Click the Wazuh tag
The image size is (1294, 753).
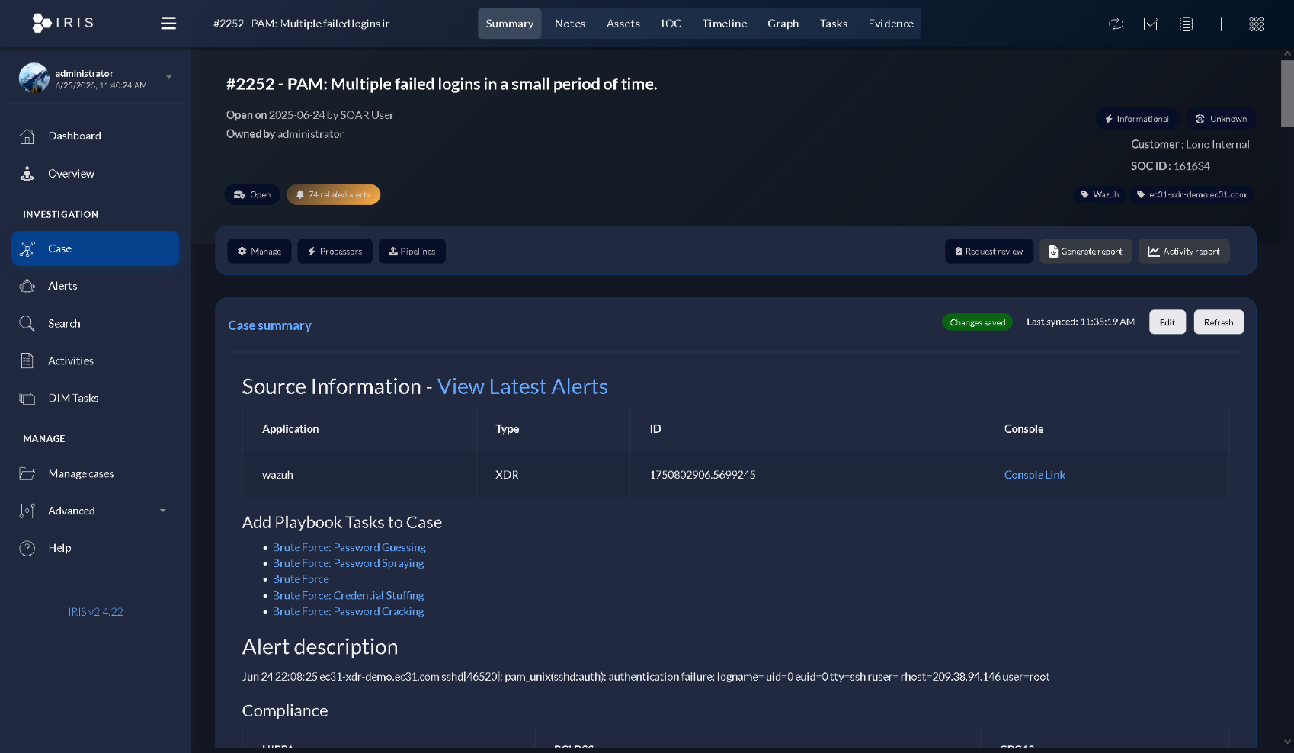[1100, 195]
